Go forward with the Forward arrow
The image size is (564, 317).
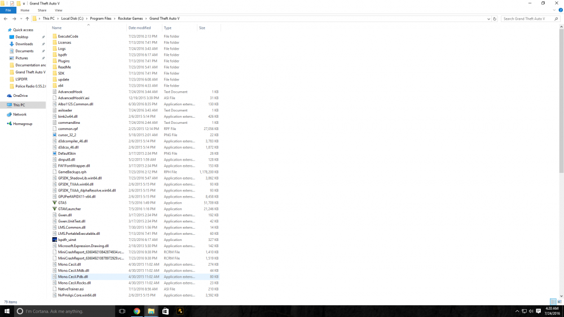tap(14, 19)
